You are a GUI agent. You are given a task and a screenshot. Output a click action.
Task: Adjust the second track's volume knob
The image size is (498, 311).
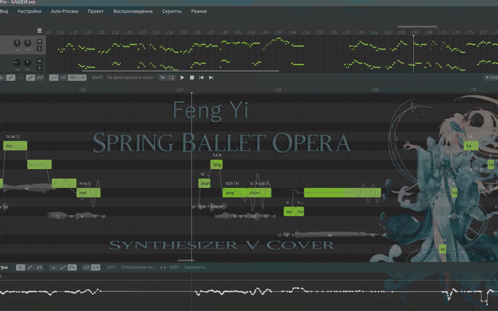coord(17,63)
